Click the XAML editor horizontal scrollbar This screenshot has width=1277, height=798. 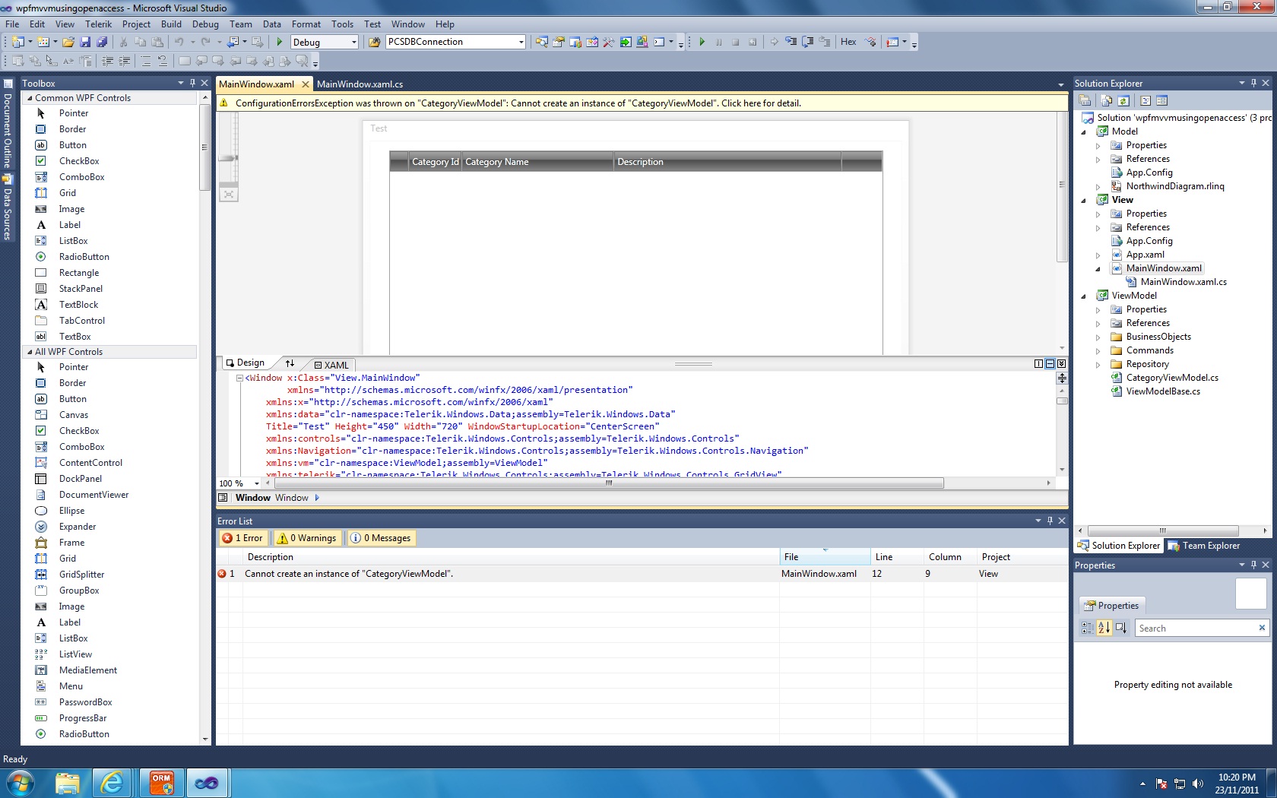coord(609,483)
